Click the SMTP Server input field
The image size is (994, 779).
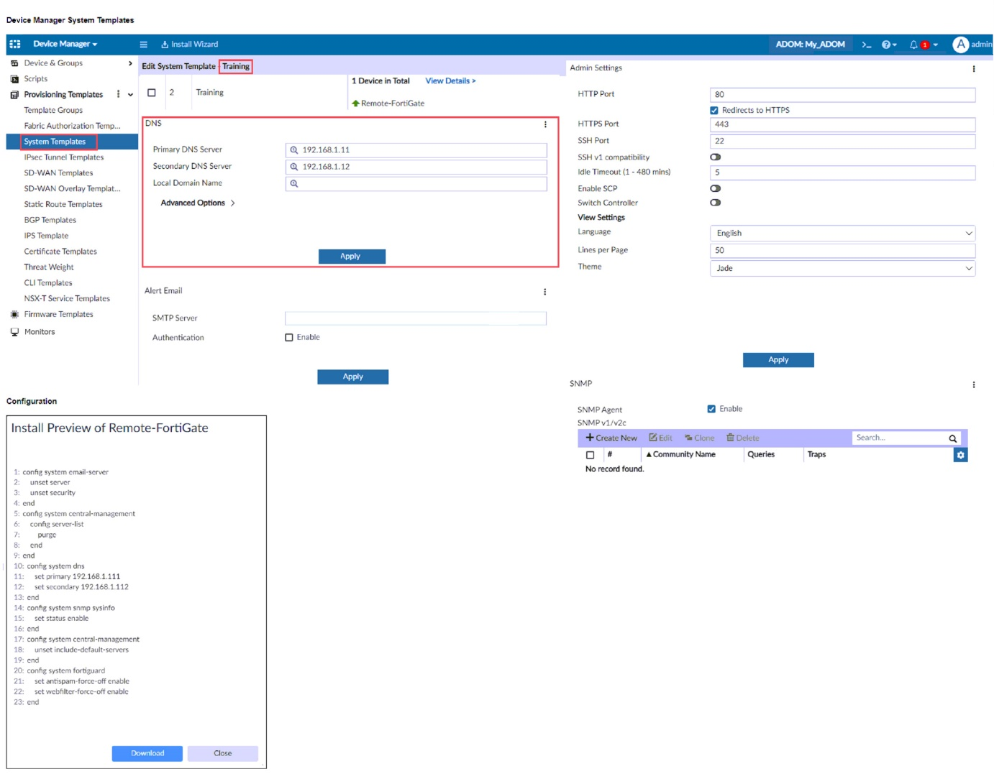click(x=416, y=318)
